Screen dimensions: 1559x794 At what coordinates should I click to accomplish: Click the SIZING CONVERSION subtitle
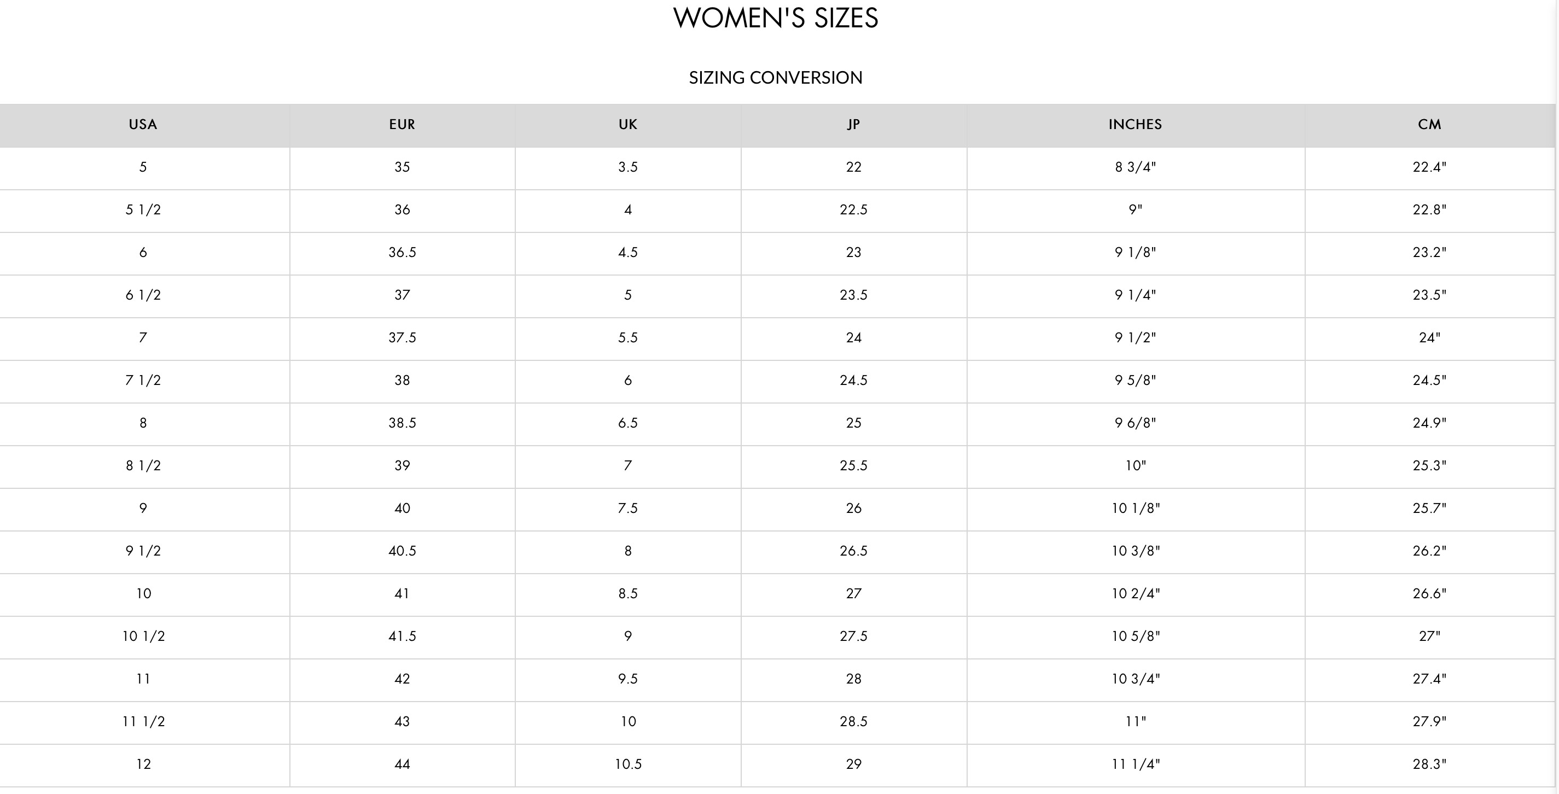click(x=775, y=78)
